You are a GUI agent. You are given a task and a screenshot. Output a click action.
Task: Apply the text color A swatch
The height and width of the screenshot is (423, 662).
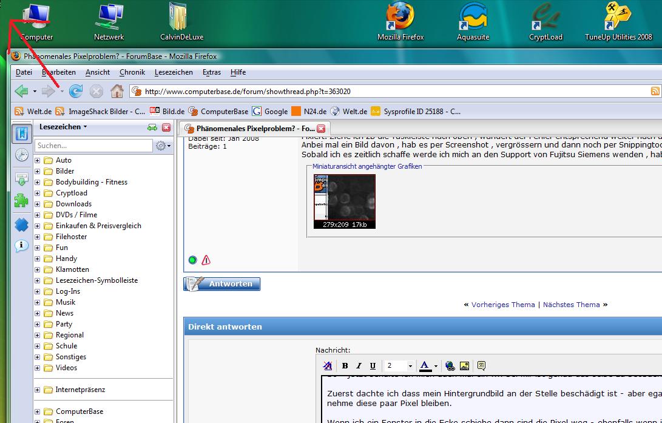pos(425,365)
